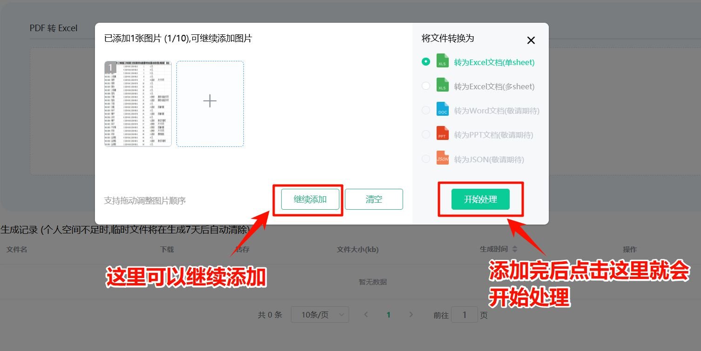Click the orange JSON file icon
Viewport: 701px width, 351px height.
(442, 158)
